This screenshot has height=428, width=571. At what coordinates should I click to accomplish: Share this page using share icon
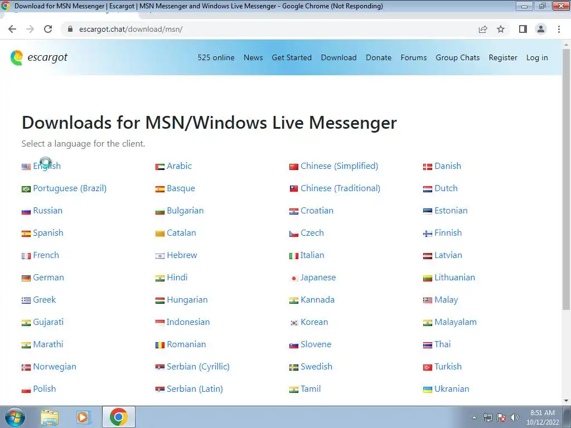(483, 29)
